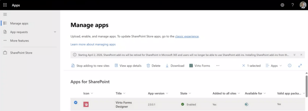Open the Apps view dropdown

(x=274, y=66)
